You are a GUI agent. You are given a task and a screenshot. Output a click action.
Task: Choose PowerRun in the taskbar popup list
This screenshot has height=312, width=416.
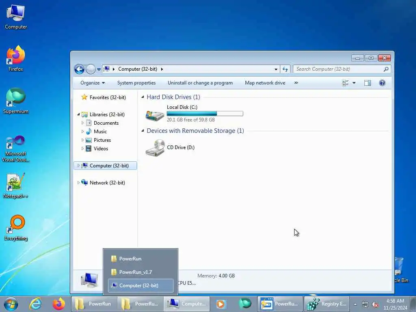coord(141,259)
